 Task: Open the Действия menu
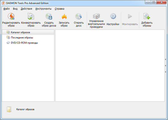[x=26, y=9]
